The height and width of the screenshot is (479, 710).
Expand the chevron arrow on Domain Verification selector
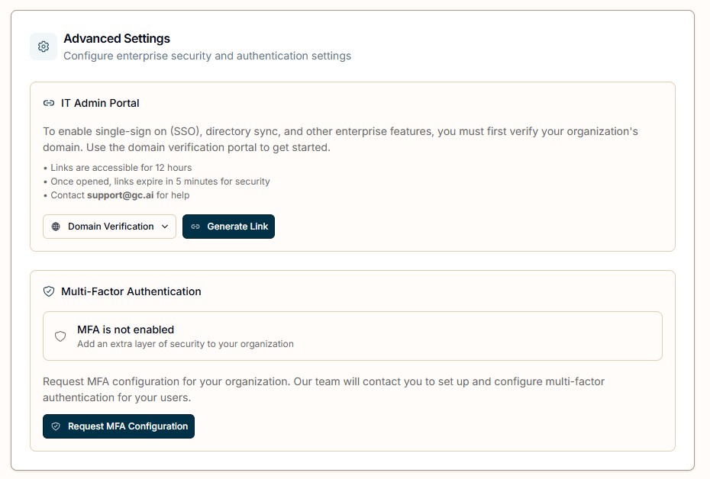[165, 227]
